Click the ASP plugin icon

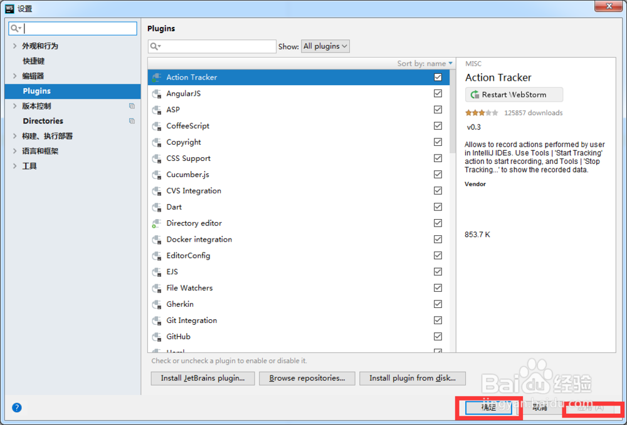coord(157,110)
